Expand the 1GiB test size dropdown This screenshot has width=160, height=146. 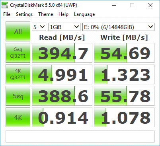click(64, 27)
